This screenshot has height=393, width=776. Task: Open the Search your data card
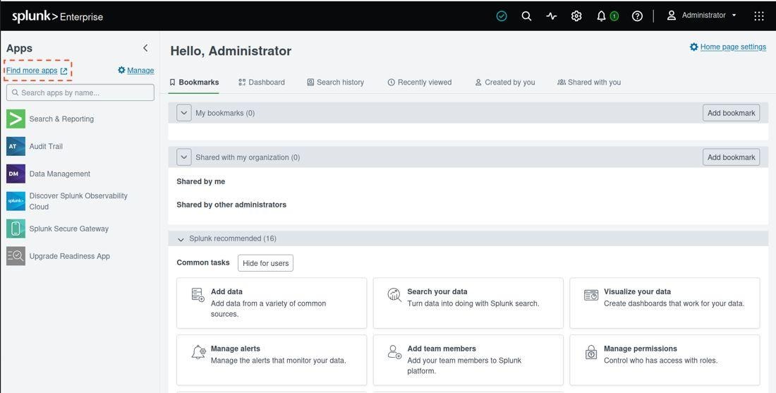coord(468,303)
